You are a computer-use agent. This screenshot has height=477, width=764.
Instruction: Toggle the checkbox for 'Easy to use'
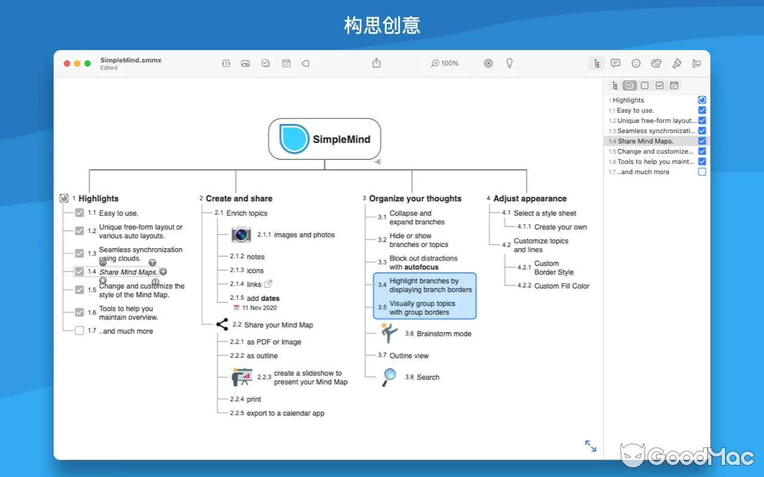pos(79,213)
